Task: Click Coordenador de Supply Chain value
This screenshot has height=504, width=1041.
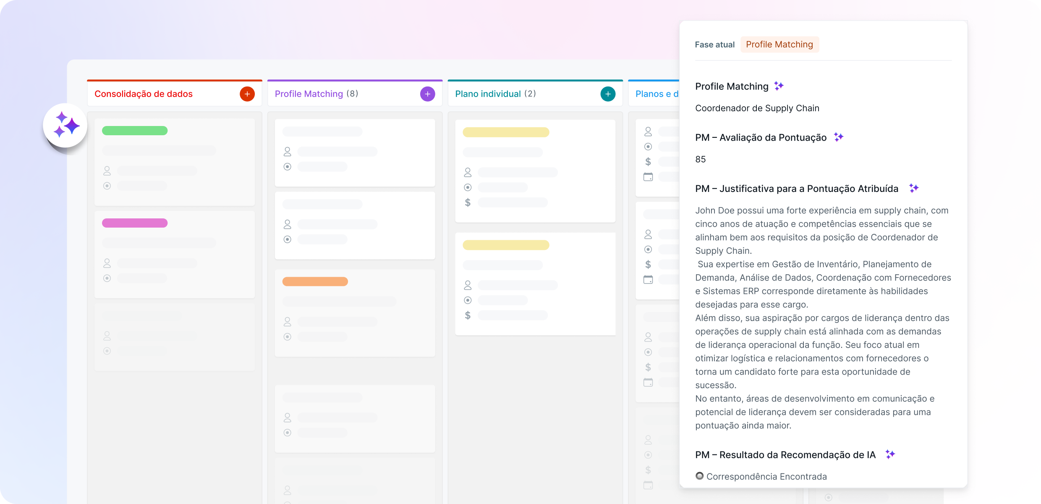Action: pyautogui.click(x=757, y=108)
